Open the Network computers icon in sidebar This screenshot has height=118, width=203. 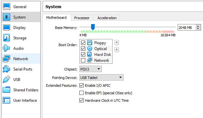tap(7, 59)
